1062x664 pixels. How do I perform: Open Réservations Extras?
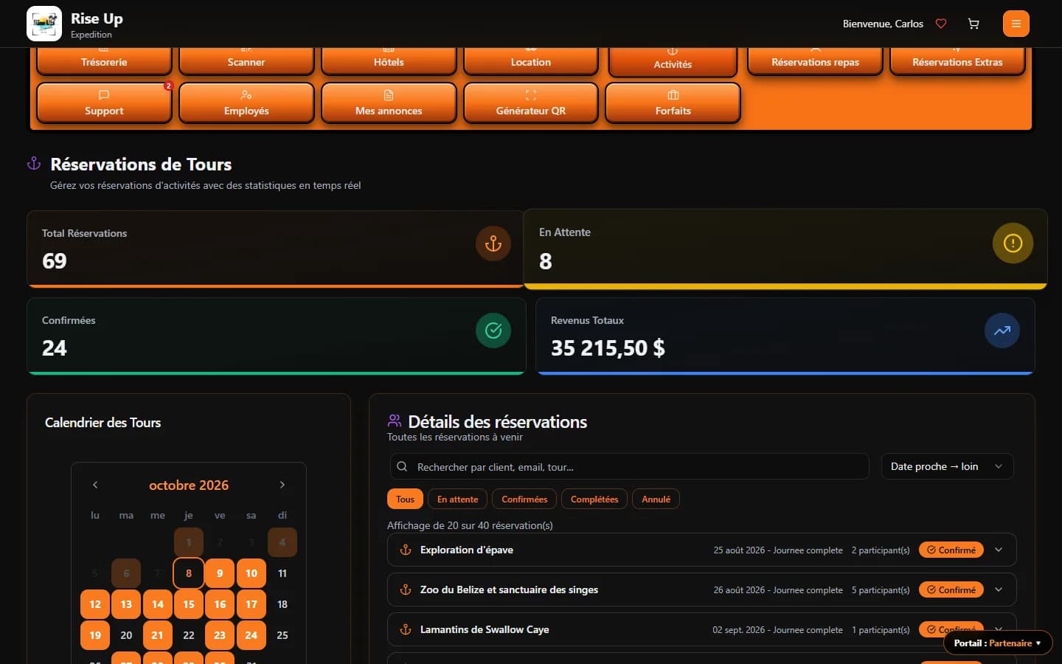[957, 61]
